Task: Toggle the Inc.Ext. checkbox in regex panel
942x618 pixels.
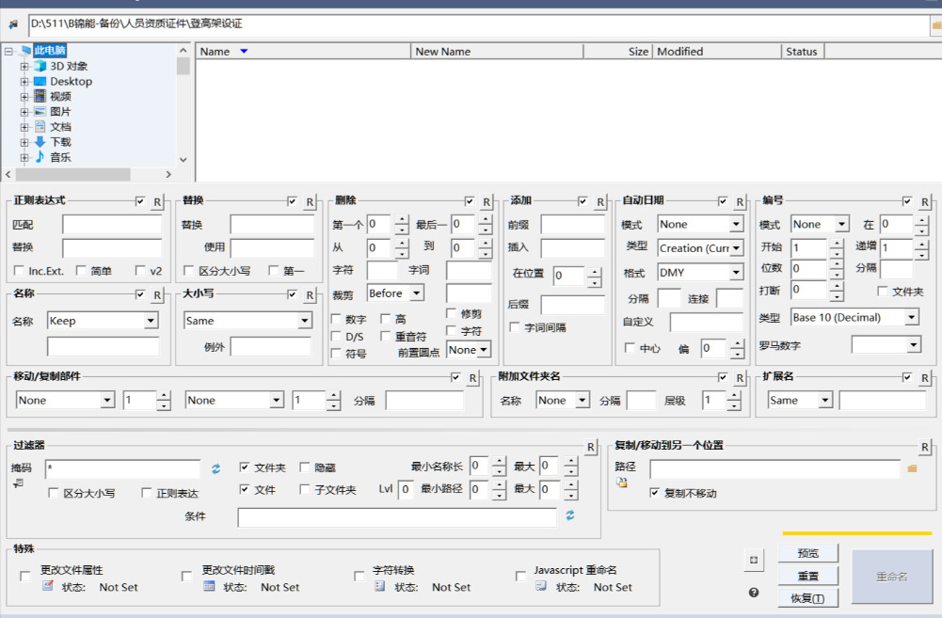Action: (x=20, y=271)
